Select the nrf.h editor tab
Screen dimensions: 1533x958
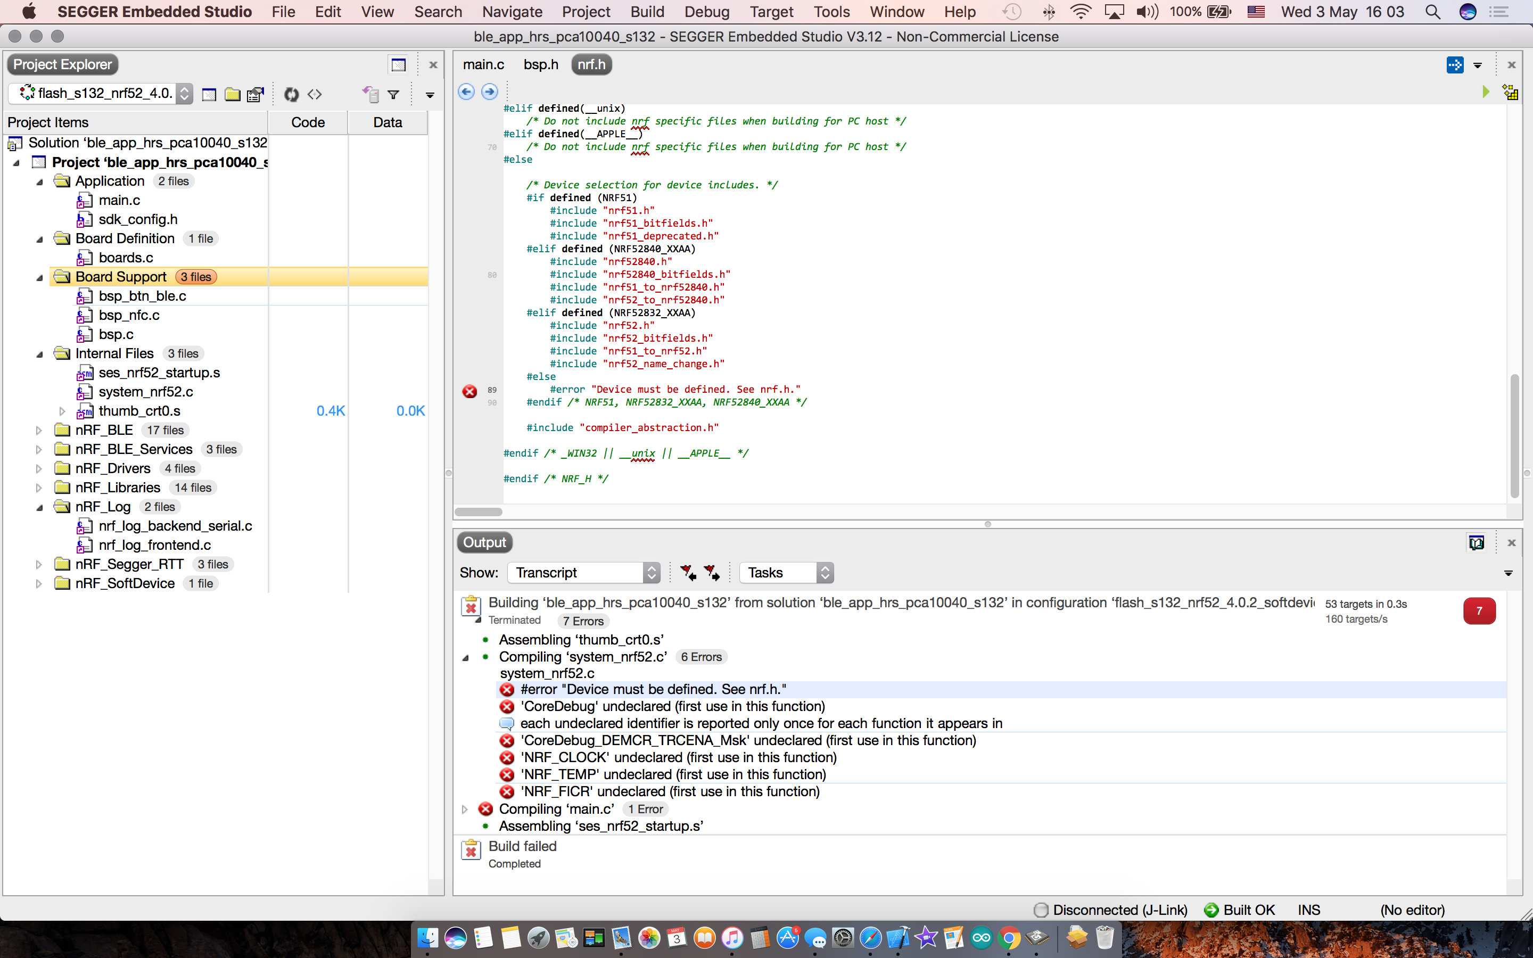click(x=592, y=64)
